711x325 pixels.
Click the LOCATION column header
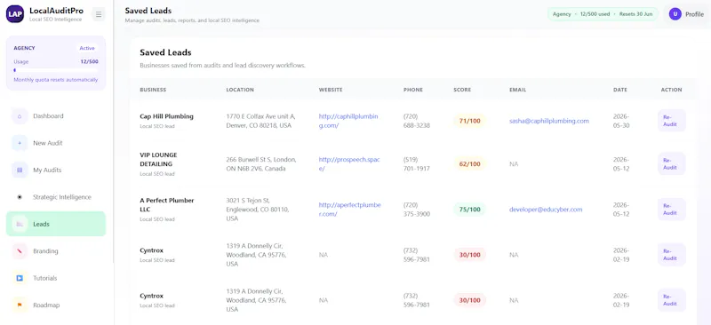coord(240,90)
